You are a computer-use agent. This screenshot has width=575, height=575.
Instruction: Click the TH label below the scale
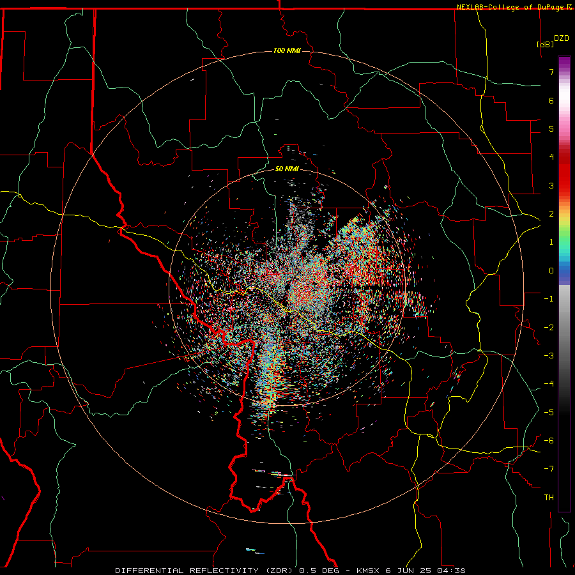549,498
